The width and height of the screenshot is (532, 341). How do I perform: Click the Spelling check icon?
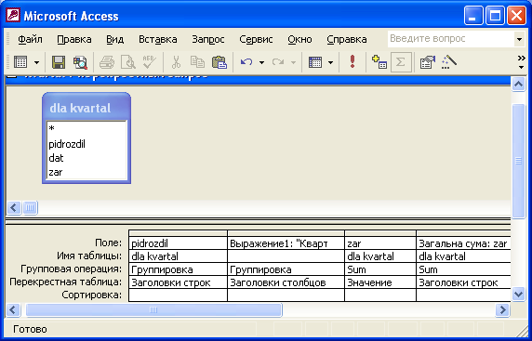click(x=149, y=62)
